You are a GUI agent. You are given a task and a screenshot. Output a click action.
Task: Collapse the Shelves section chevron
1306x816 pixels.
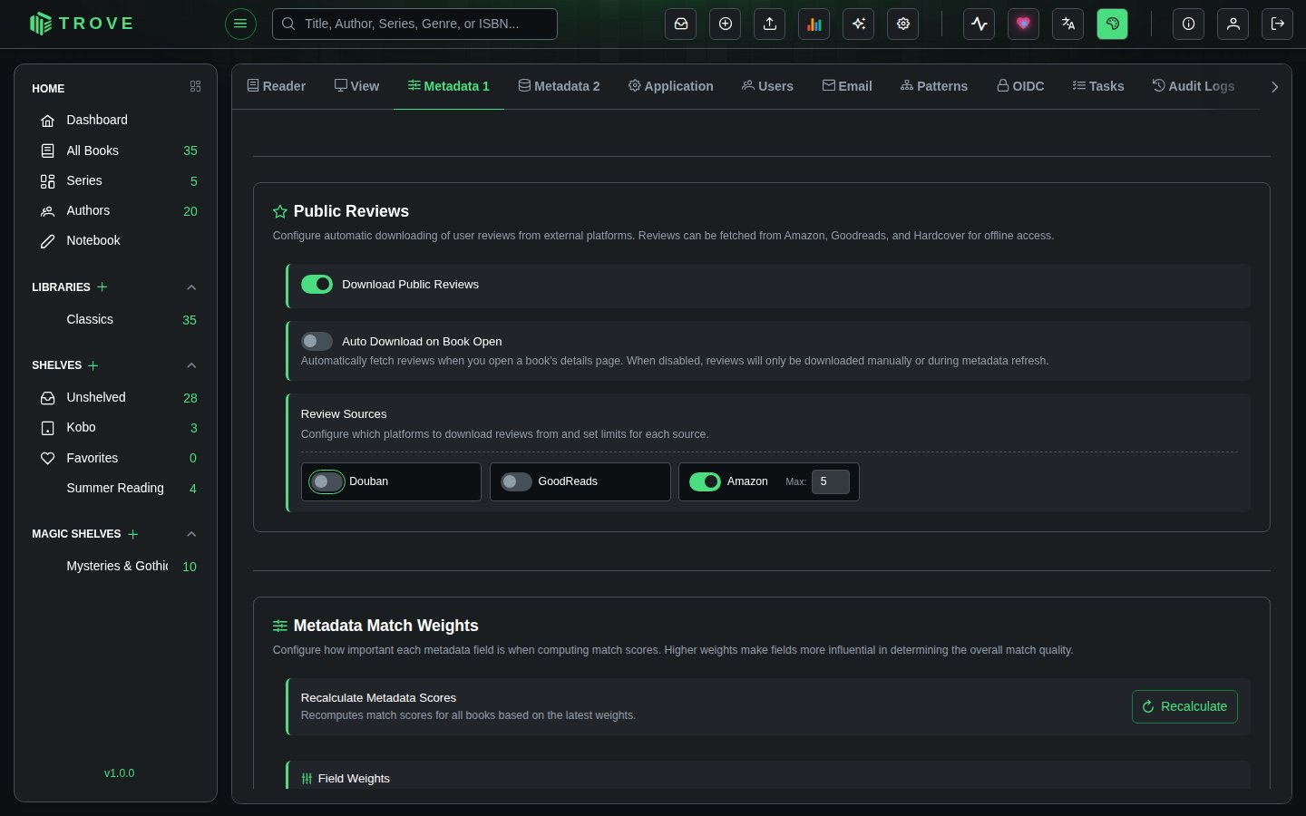(x=191, y=365)
